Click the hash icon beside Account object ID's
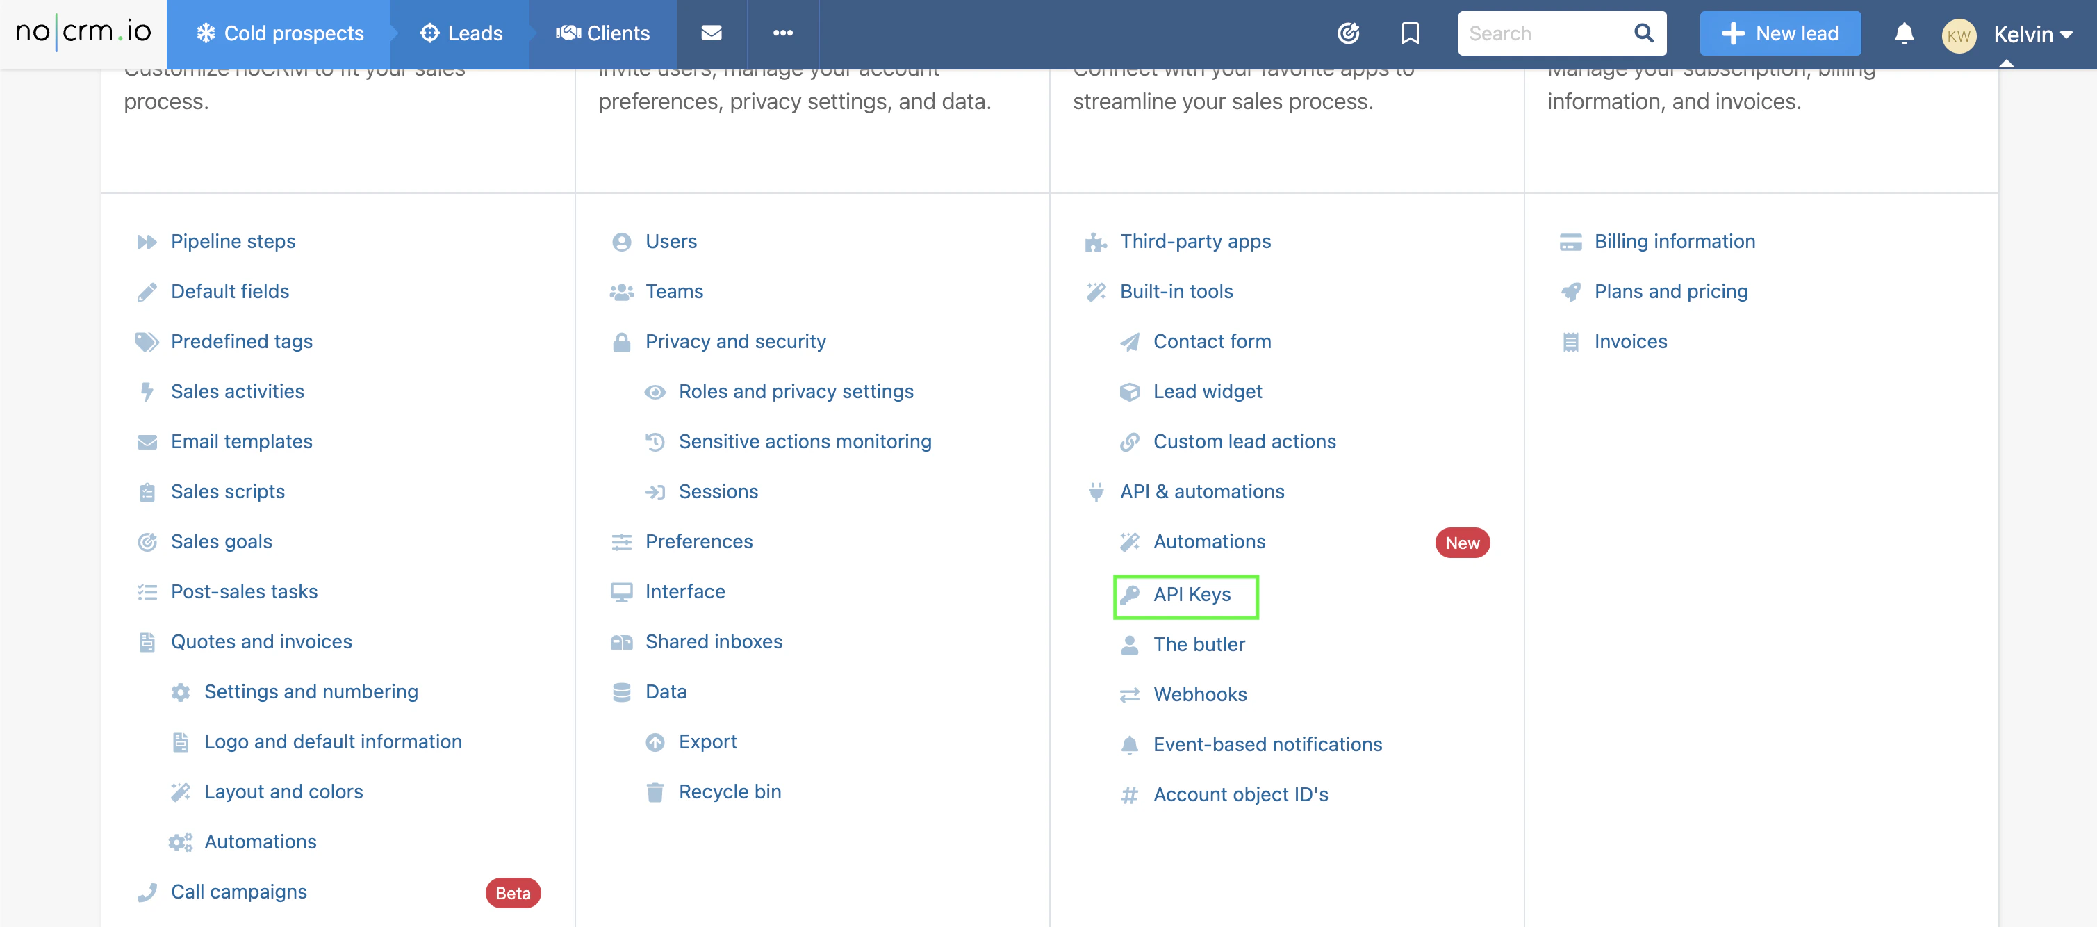 pos(1129,795)
